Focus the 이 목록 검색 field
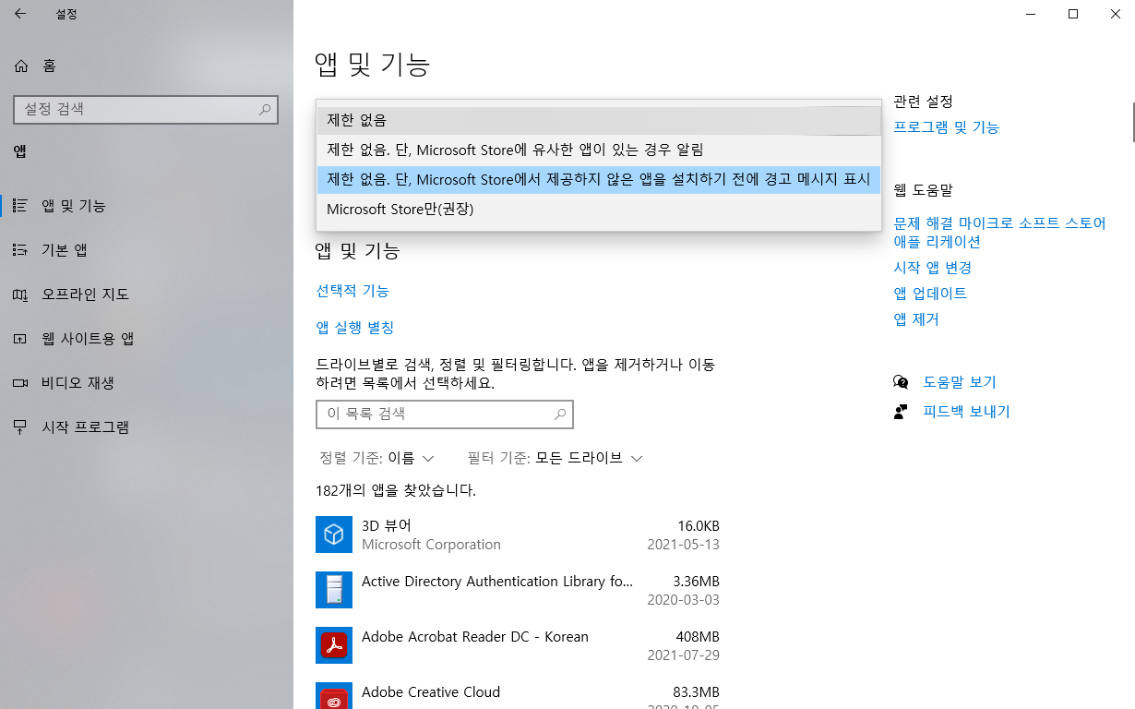1135x709 pixels. coord(445,415)
